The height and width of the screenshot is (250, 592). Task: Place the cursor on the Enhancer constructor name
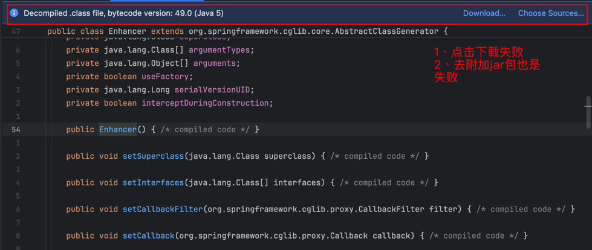118,129
